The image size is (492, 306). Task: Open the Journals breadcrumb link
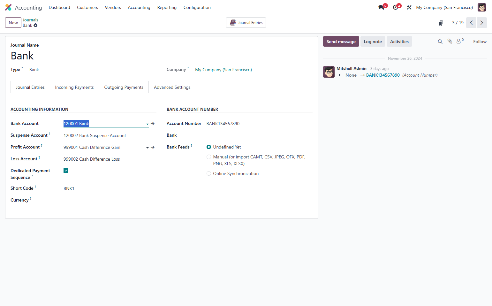pyautogui.click(x=30, y=20)
